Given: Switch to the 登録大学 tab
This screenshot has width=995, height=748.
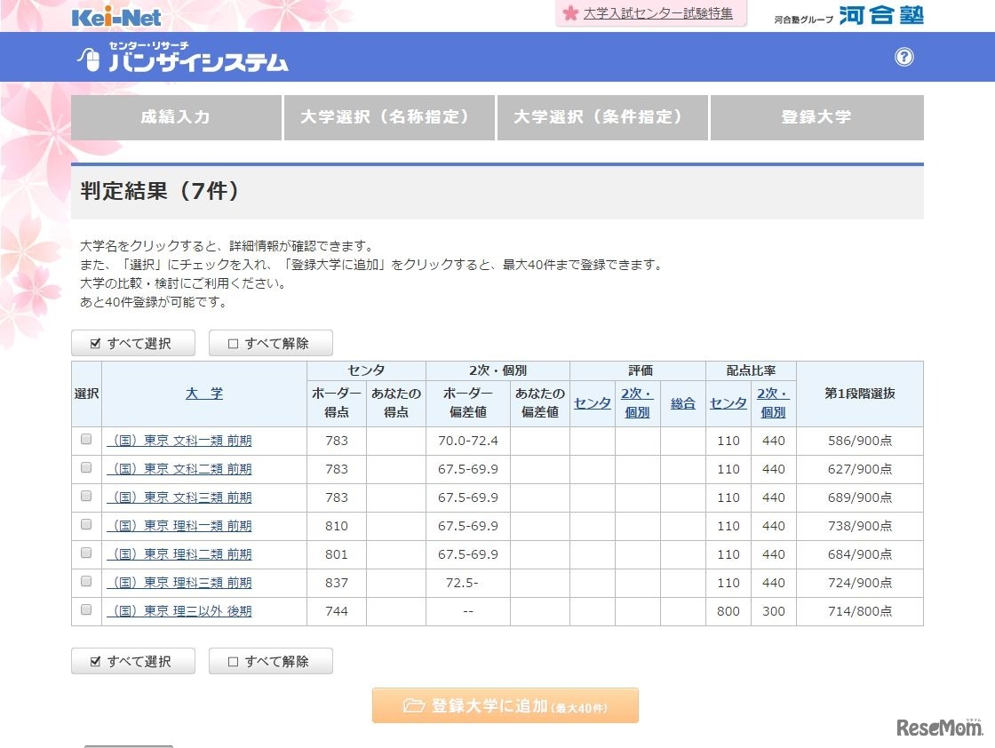Looking at the screenshot, I should click(x=815, y=116).
